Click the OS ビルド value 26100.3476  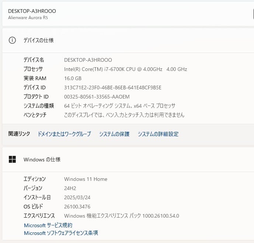77,207
